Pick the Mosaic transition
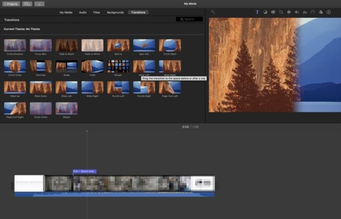The image size is (341, 219). (119, 66)
